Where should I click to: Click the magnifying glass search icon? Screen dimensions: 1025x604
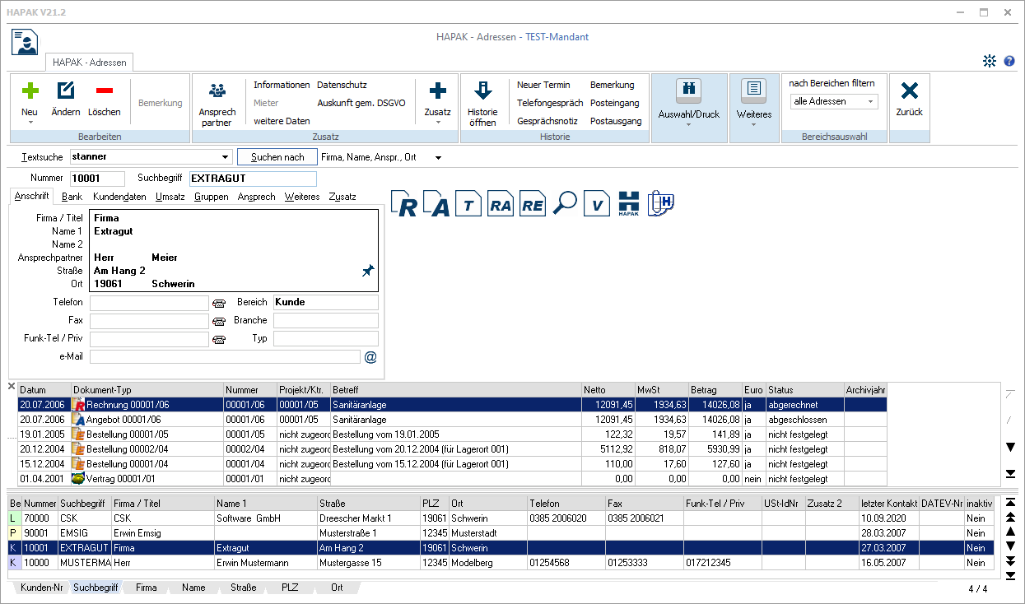tap(565, 203)
